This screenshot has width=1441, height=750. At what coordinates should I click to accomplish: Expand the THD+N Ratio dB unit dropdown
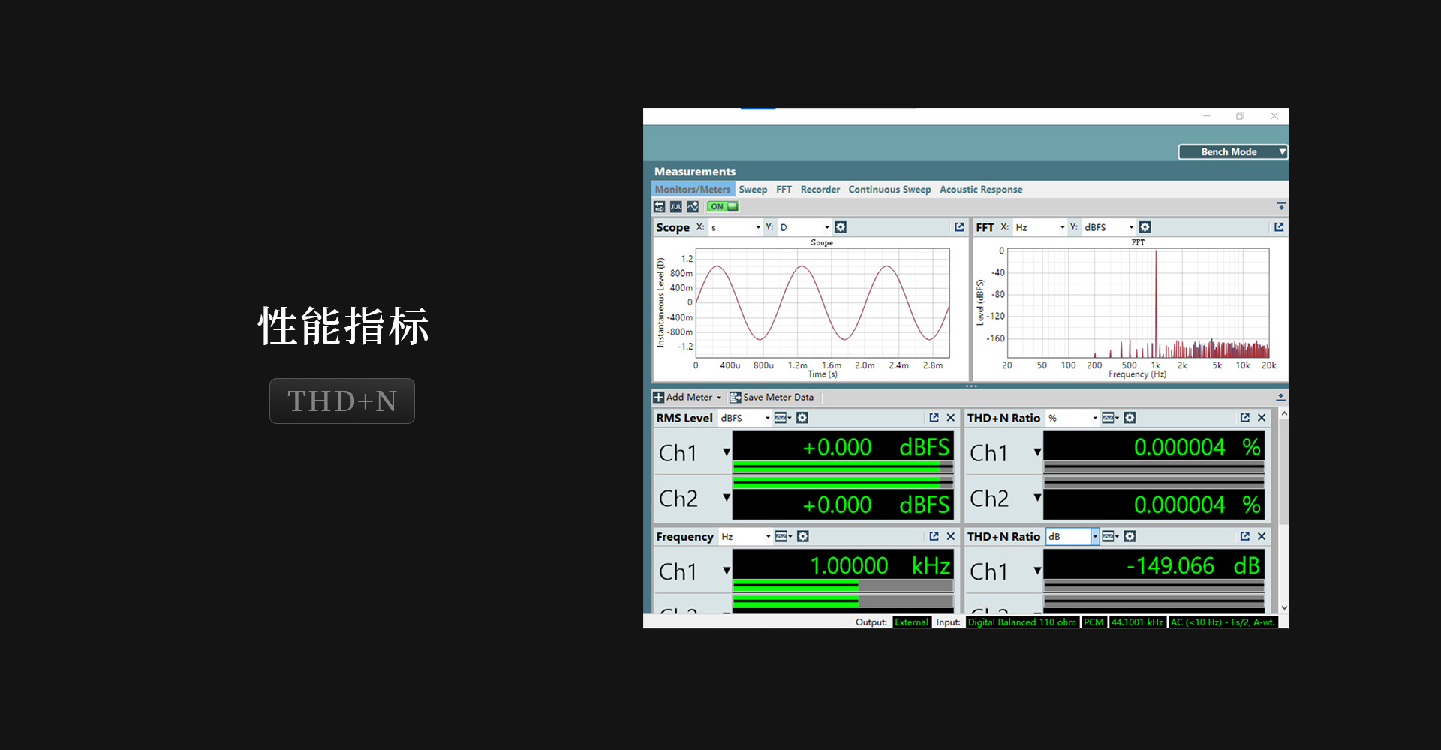pos(1095,536)
